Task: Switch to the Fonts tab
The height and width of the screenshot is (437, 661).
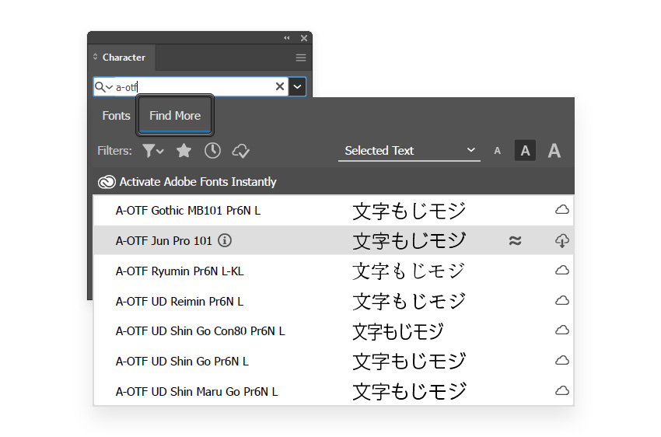Action: [116, 115]
